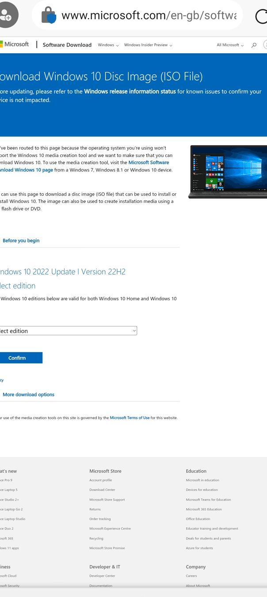The width and height of the screenshot is (267, 597).
Task: Click the Confirm button
Action: click(21, 358)
